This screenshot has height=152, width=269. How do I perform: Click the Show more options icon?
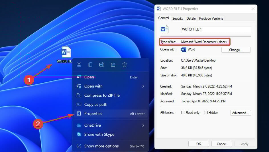(x=79, y=146)
